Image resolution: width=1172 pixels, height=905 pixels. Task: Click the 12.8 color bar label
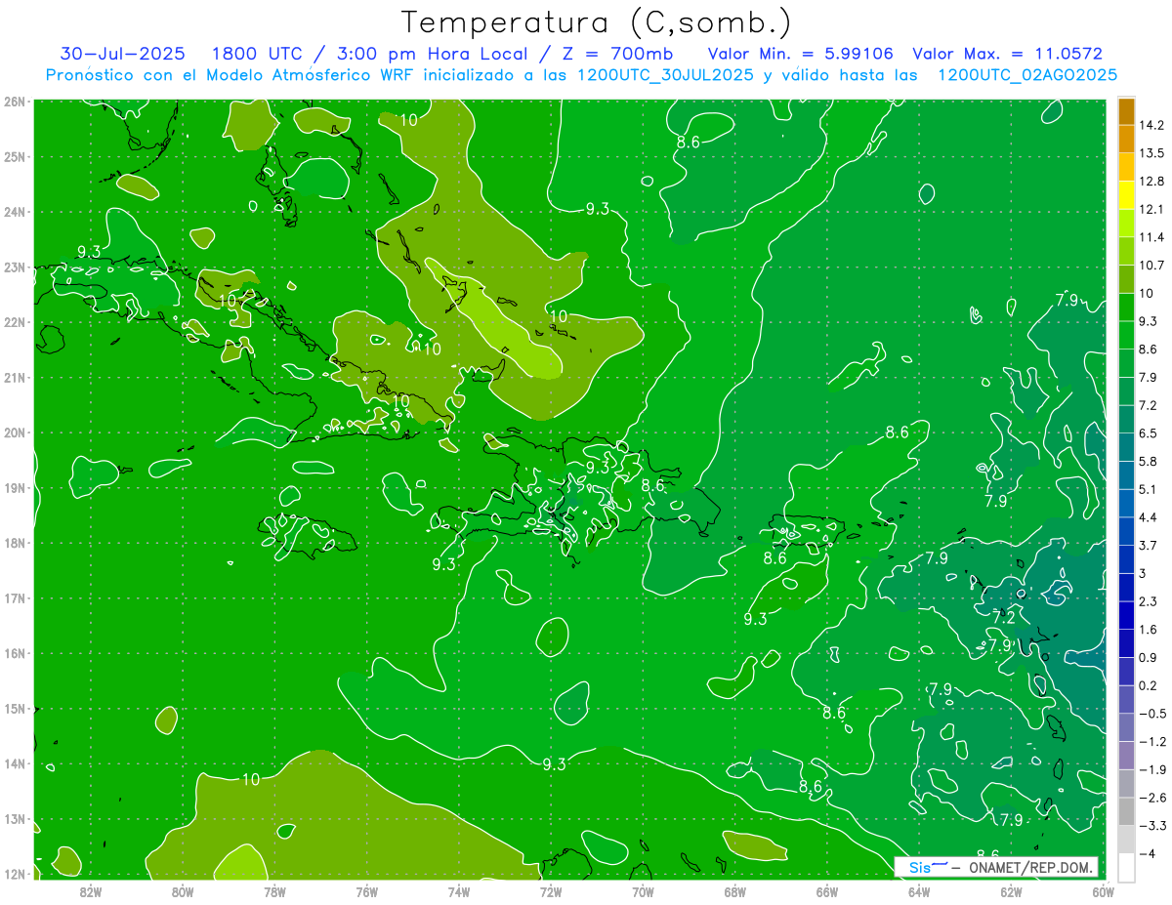point(1151,182)
